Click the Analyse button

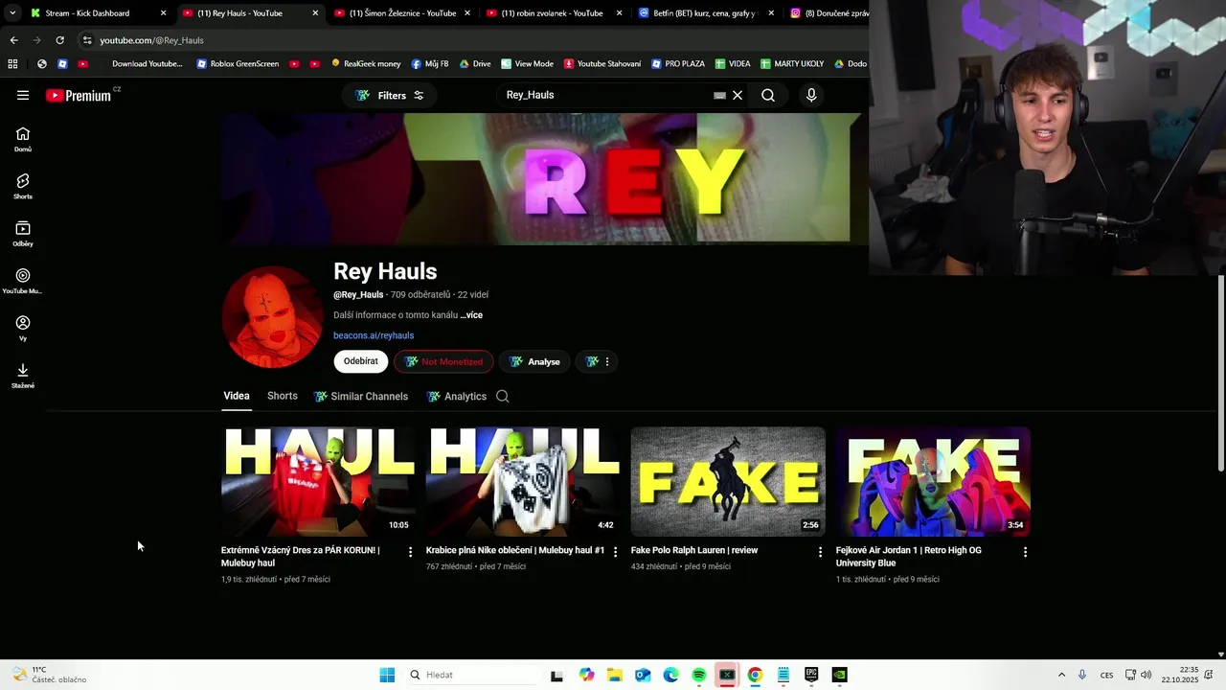[x=534, y=361]
